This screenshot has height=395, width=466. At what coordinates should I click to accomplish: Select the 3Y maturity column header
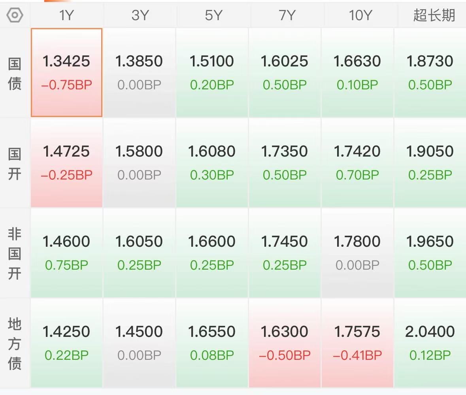click(x=140, y=15)
